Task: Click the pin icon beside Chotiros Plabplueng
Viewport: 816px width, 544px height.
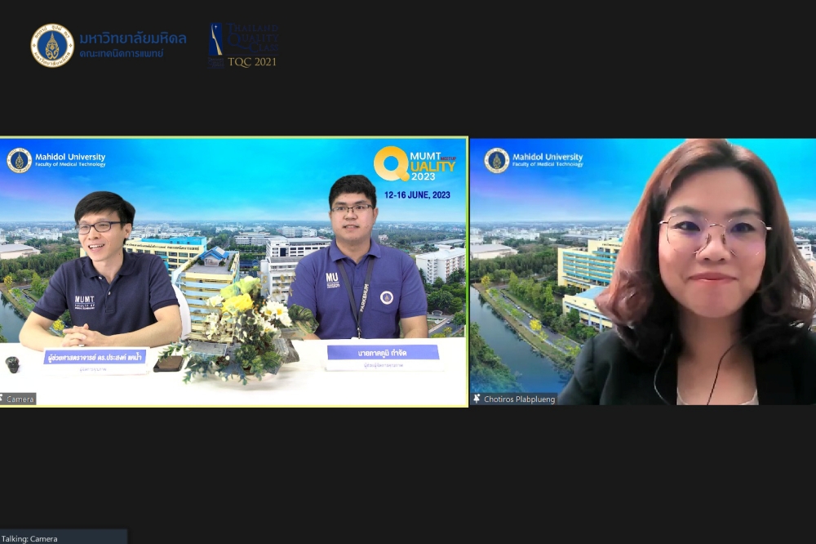Action: coord(477,399)
